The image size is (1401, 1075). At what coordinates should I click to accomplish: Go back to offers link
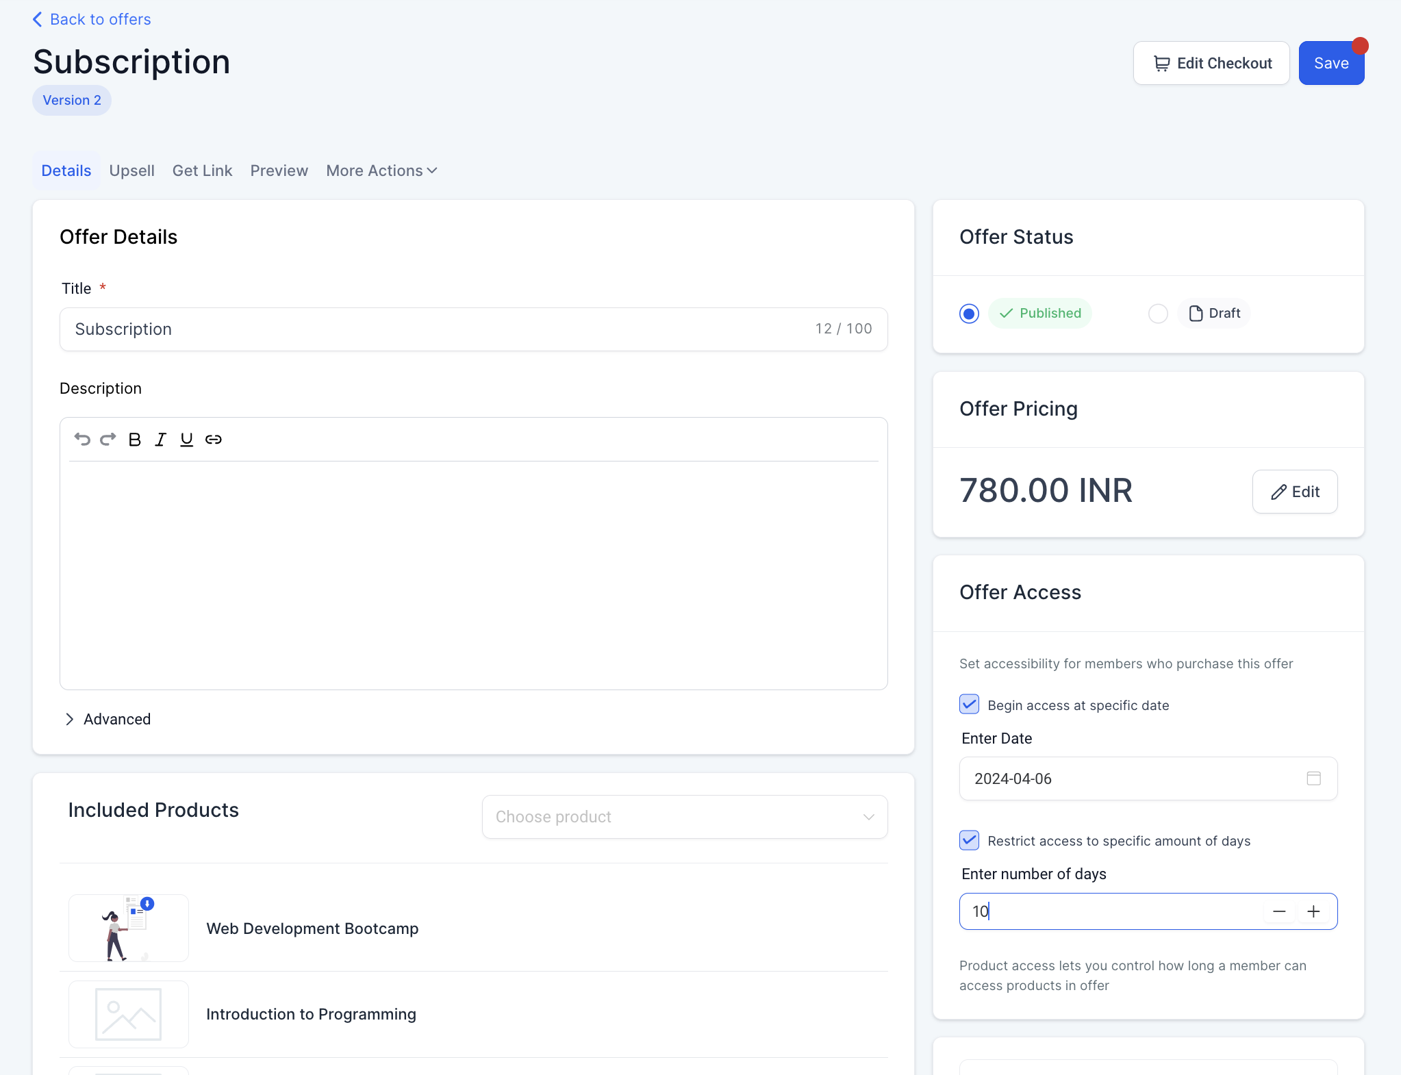pyautogui.click(x=92, y=19)
